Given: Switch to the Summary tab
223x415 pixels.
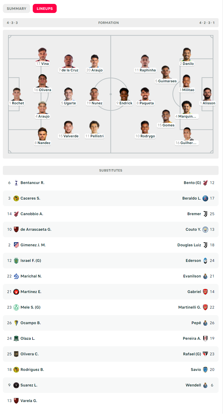Looking at the screenshot, I should click(16, 9).
